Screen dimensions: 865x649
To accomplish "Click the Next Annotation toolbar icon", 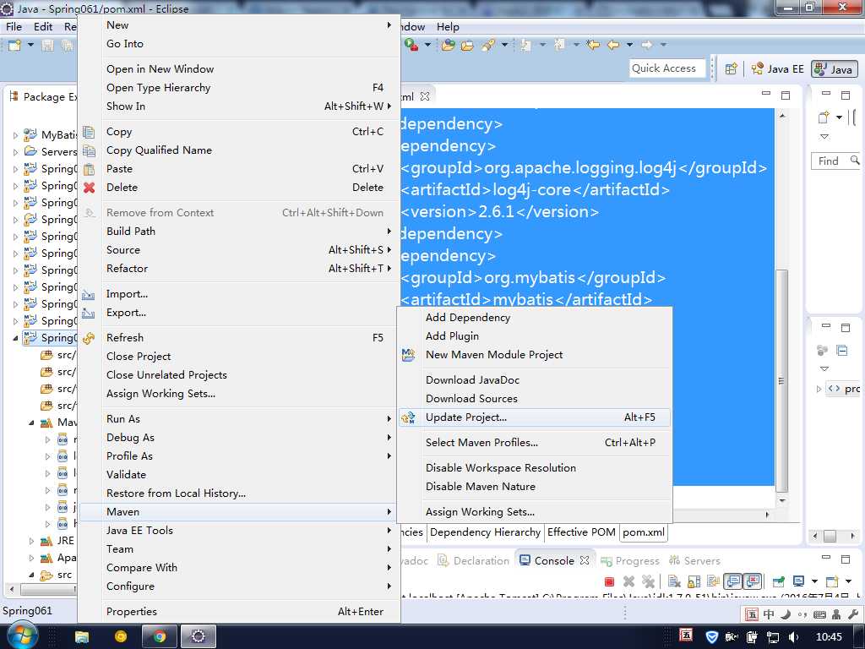I will click(525, 45).
